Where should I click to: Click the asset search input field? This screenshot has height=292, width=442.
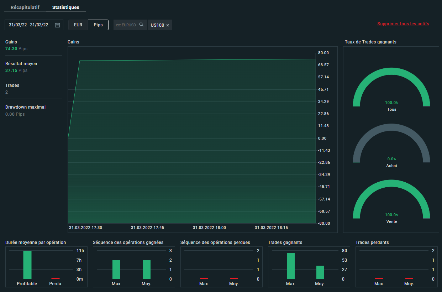(126, 25)
